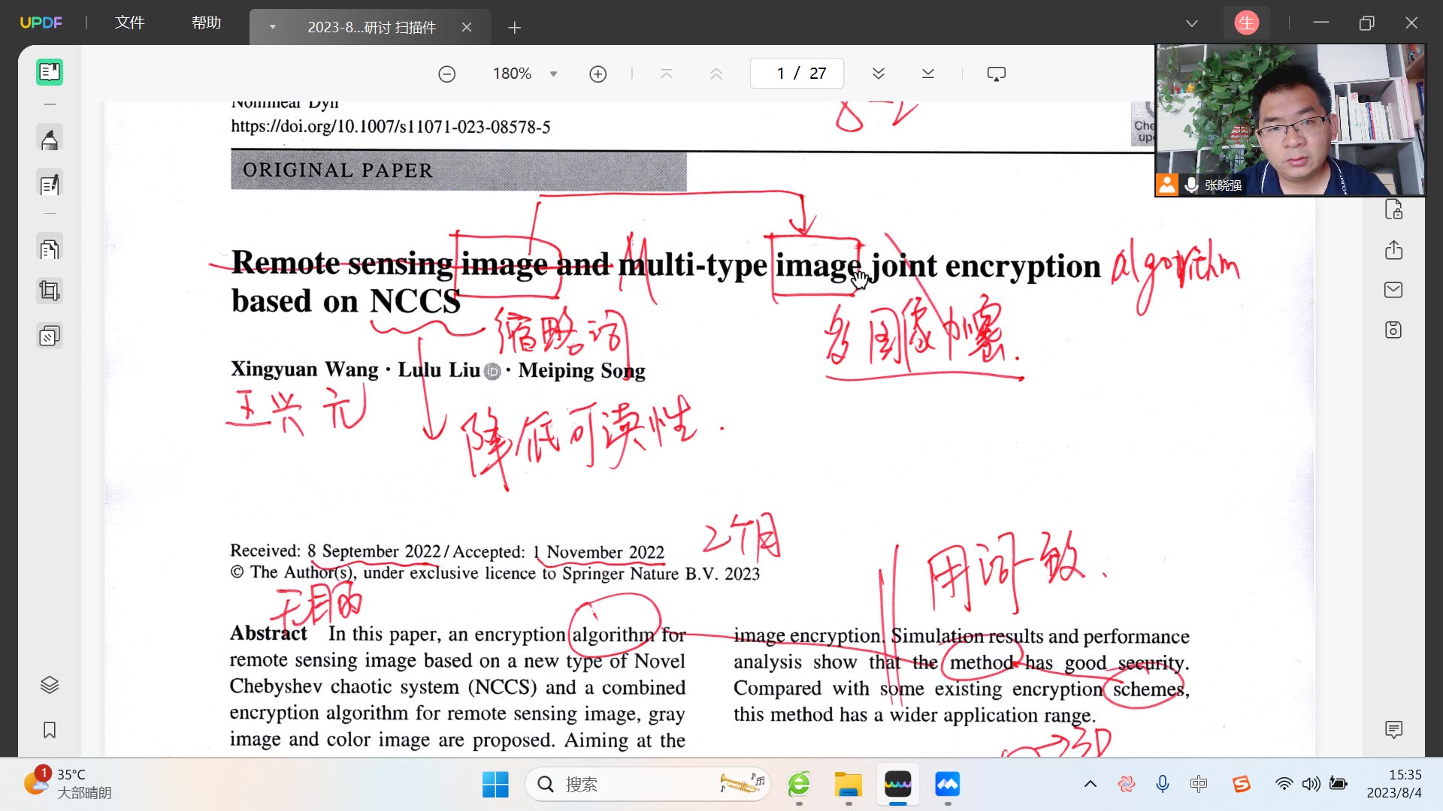Open the Wi-Fi network tray icon
The image size is (1443, 811).
click(1284, 785)
